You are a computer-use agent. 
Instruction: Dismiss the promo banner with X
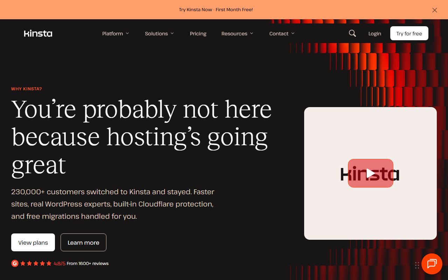point(435,10)
